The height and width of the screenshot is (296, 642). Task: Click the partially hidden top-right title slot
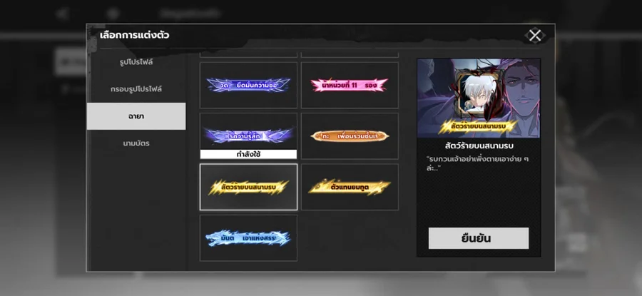350,55
